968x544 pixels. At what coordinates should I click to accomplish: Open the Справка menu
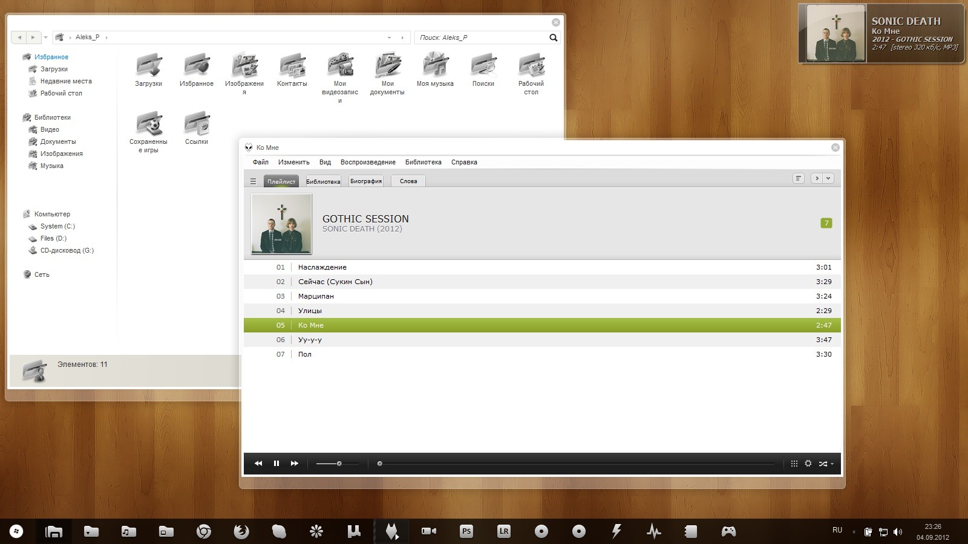tap(464, 162)
